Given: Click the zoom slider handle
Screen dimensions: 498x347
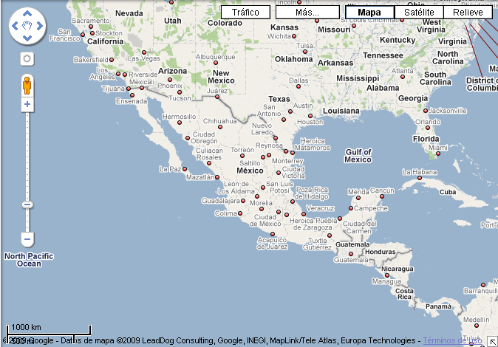Looking at the screenshot, I should pyautogui.click(x=27, y=204).
